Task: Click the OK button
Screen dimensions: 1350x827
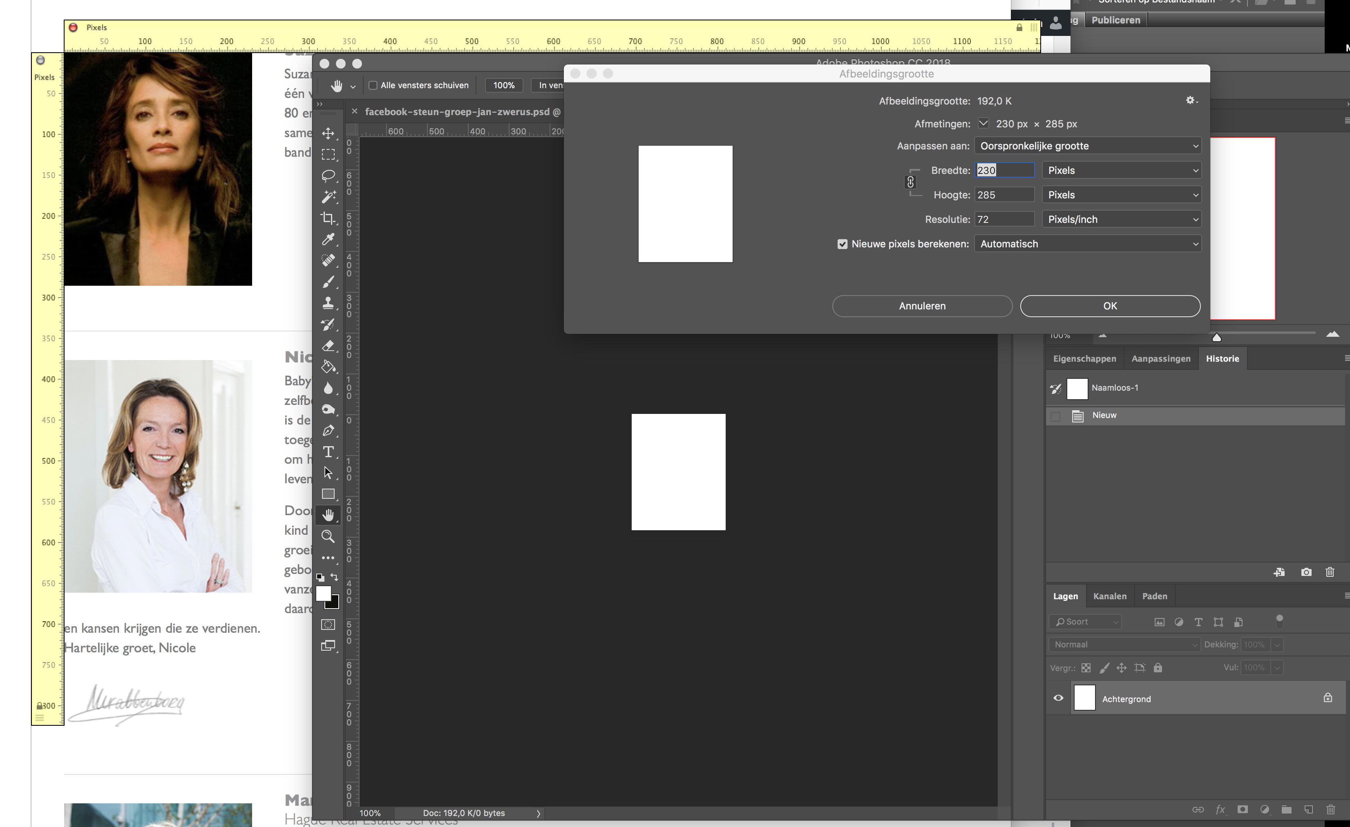Action: click(1110, 306)
